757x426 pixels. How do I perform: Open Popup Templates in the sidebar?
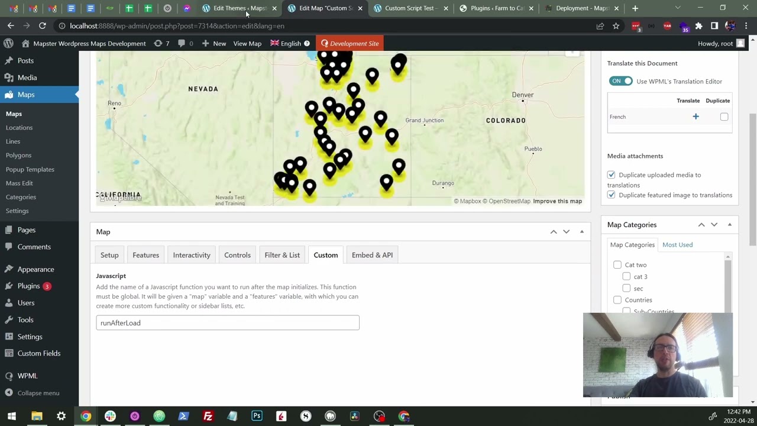(30, 169)
